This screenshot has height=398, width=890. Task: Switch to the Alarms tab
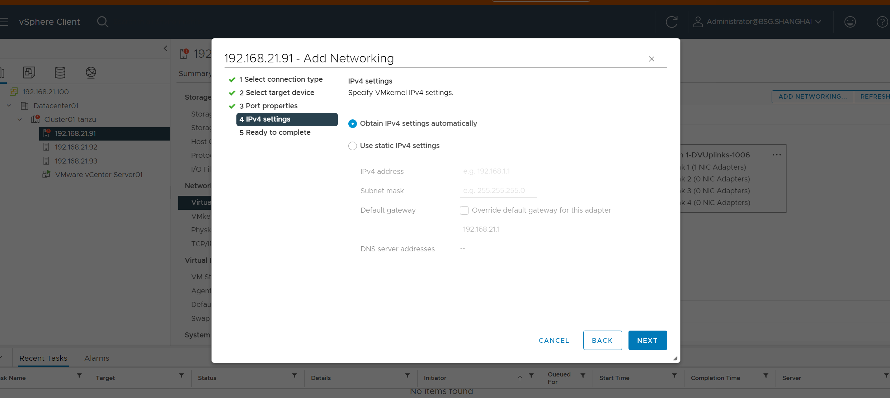[x=96, y=358]
